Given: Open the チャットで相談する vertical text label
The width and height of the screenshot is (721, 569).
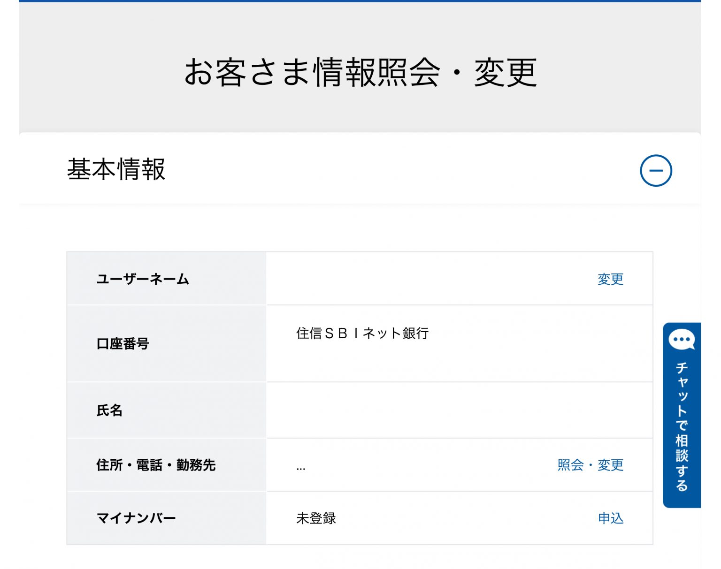Looking at the screenshot, I should click(682, 426).
